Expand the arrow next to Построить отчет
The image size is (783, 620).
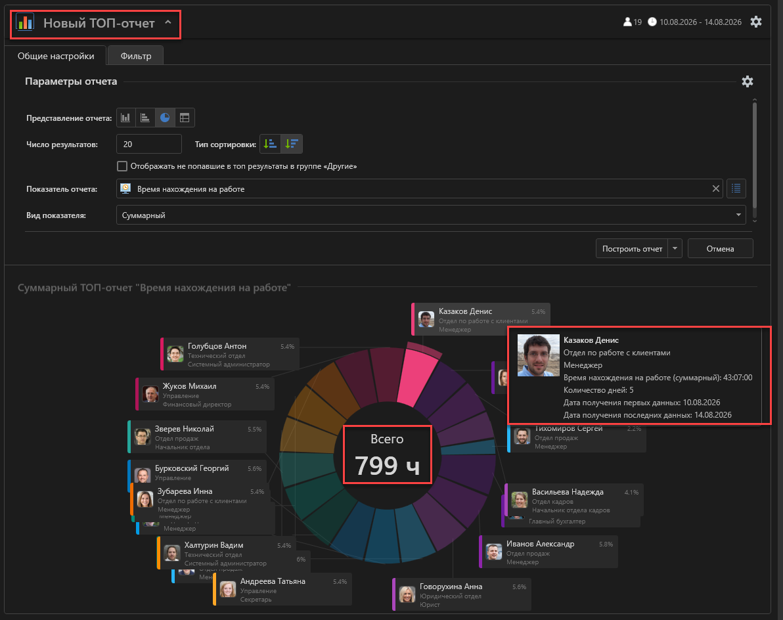tap(675, 249)
